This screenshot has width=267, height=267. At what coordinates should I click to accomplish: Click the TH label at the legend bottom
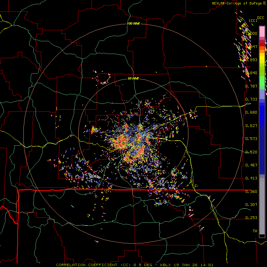(255, 231)
